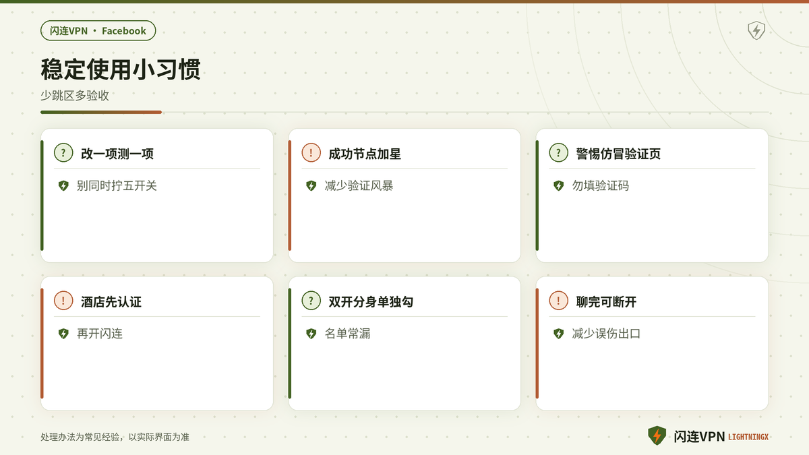
Task: Click the shield bullet icon beside 减少误伤出口
Action: coord(558,334)
